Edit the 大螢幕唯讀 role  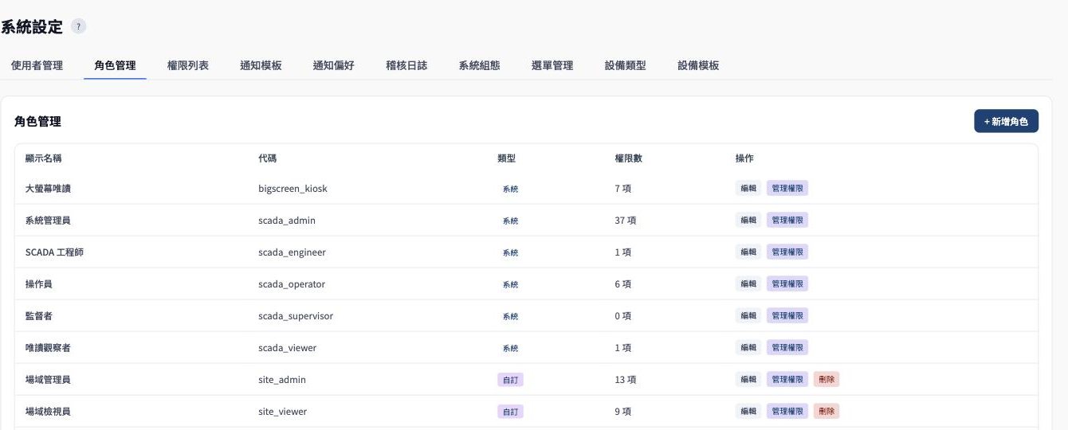click(748, 188)
